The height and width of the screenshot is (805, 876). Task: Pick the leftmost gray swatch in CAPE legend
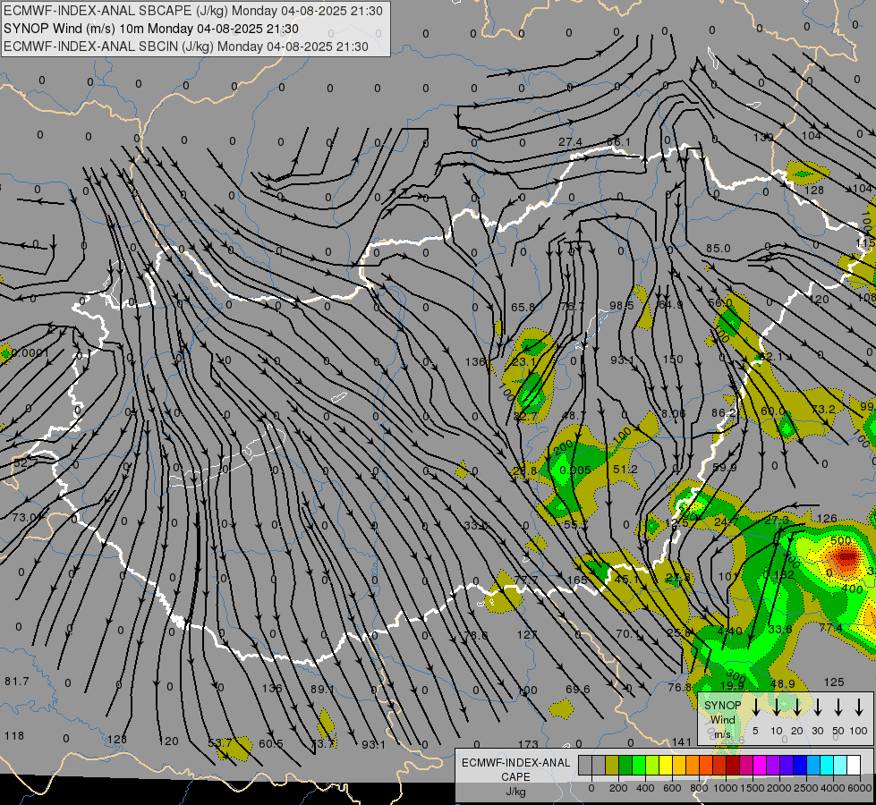[585, 766]
